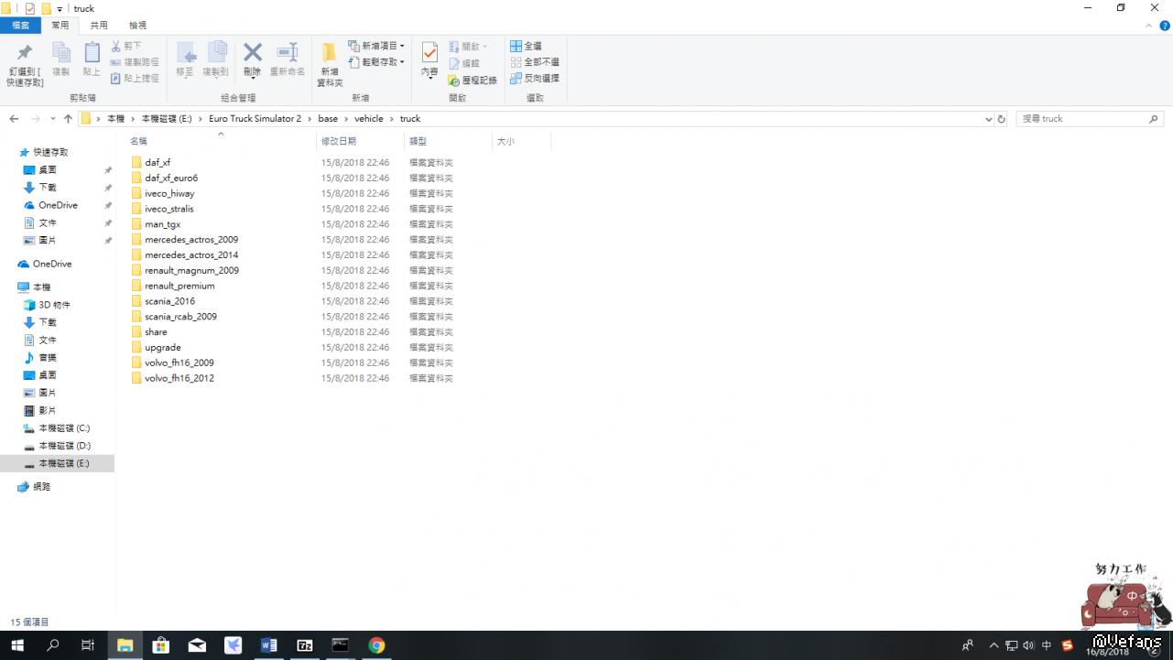The image size is (1173, 660).
Task: Open the Help question mark icon
Action: pyautogui.click(x=1165, y=26)
